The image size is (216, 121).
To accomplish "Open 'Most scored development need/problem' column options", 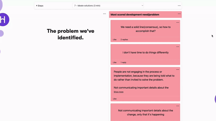I will tap(179, 14).
